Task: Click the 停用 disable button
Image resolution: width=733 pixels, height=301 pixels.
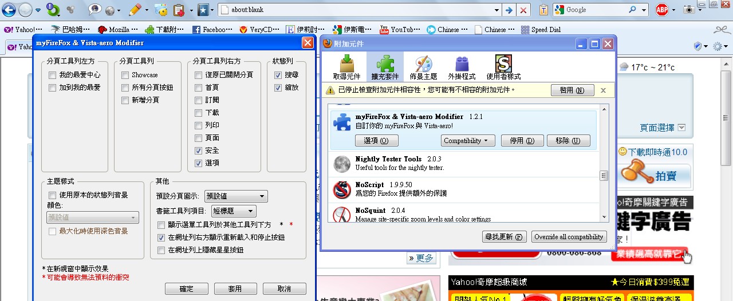Action: click(x=522, y=141)
